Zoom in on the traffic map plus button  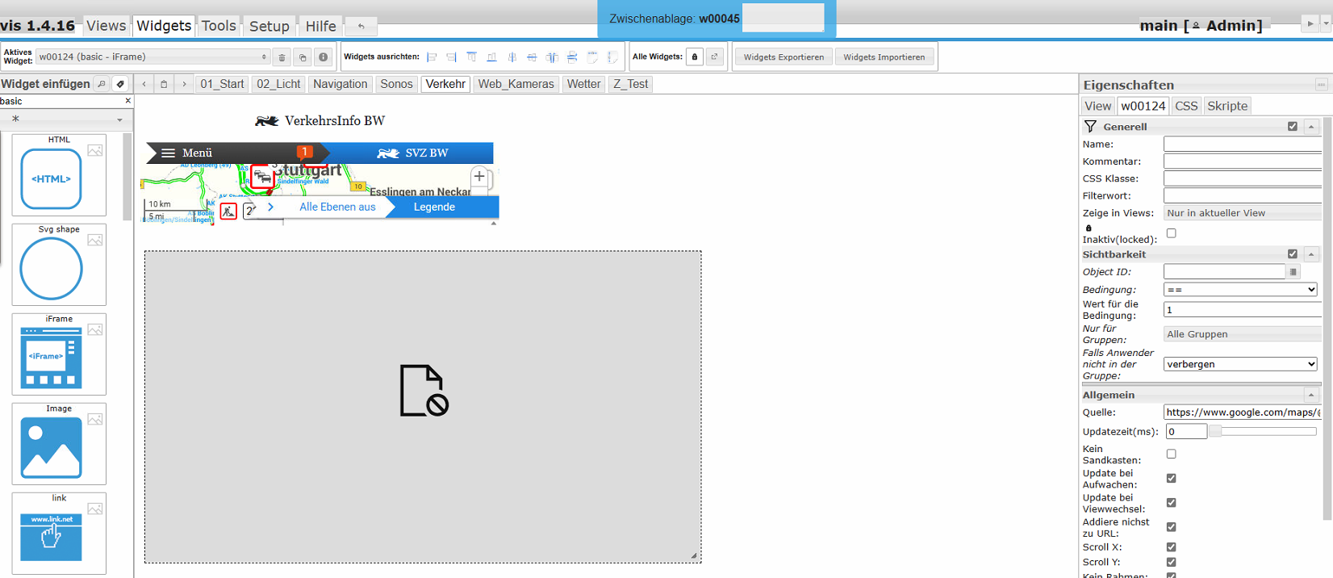(x=479, y=176)
